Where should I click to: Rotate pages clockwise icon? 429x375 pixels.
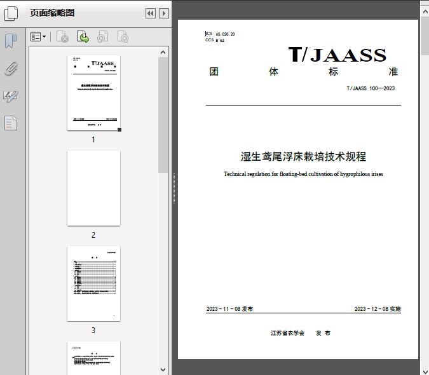[x=123, y=36]
